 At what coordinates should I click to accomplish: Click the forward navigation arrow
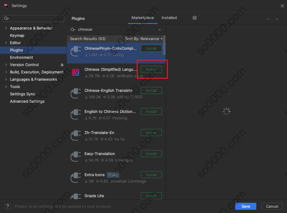[x=276, y=19]
